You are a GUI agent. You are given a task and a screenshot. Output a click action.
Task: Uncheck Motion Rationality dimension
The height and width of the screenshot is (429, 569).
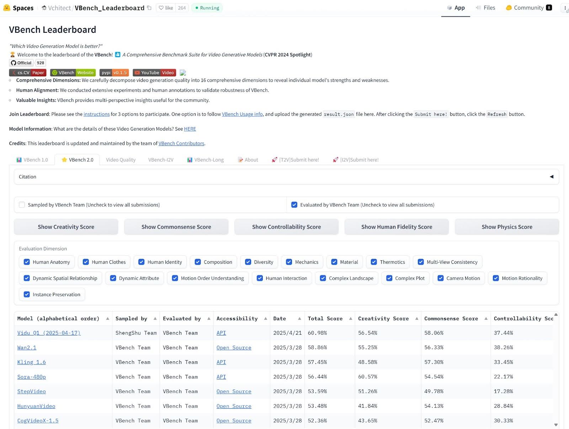click(496, 278)
